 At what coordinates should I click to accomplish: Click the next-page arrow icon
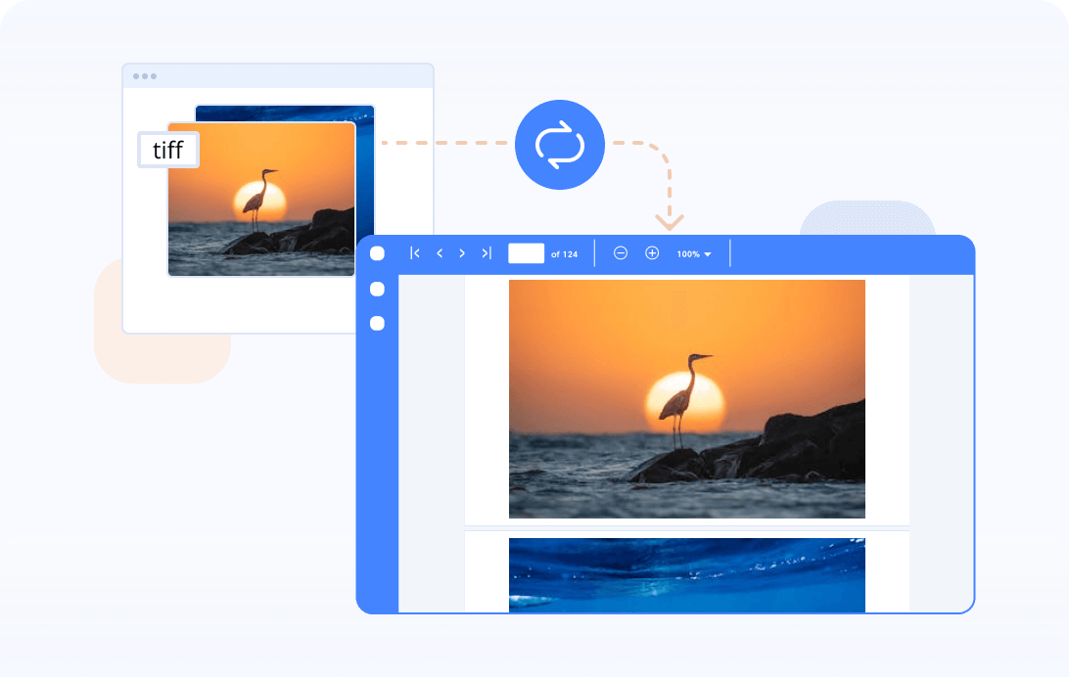tap(461, 252)
